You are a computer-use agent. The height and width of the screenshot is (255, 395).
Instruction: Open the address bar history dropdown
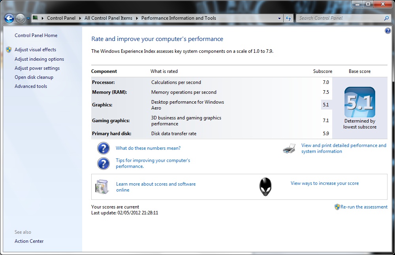279,19
